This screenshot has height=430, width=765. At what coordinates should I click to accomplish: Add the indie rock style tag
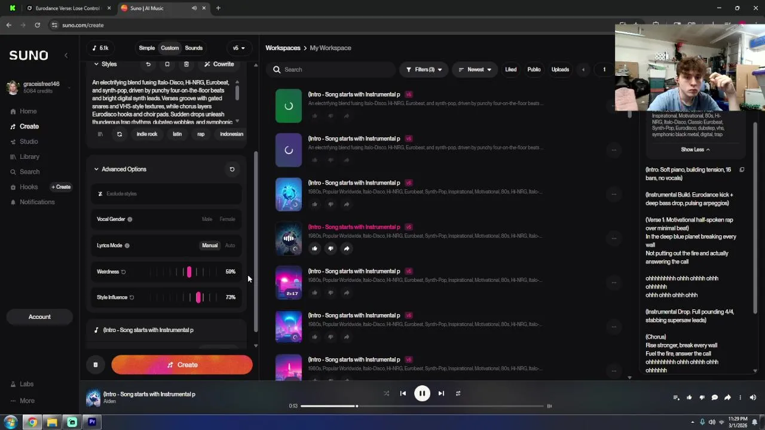point(147,134)
